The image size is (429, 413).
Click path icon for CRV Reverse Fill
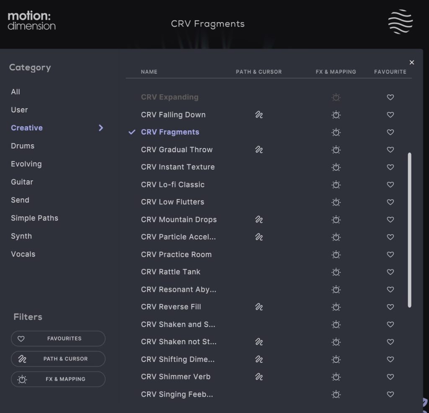click(259, 307)
